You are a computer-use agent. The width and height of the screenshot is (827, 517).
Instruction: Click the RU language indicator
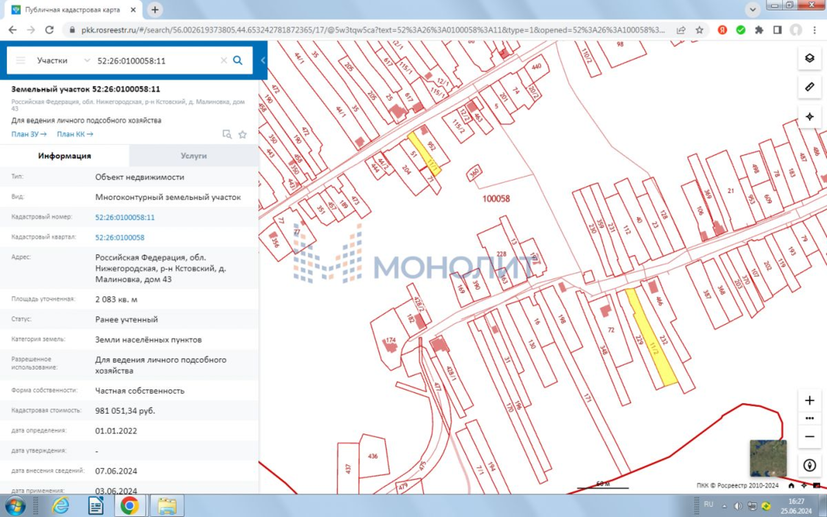pos(708,505)
